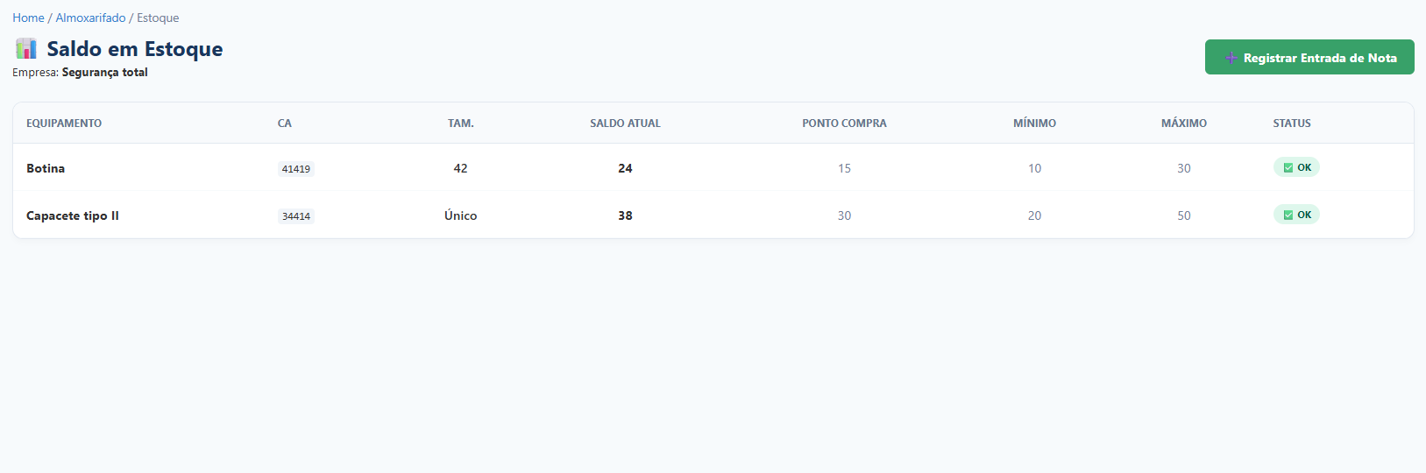The image size is (1426, 473).
Task: Click the Saldo Atual column header
Action: [x=625, y=124]
